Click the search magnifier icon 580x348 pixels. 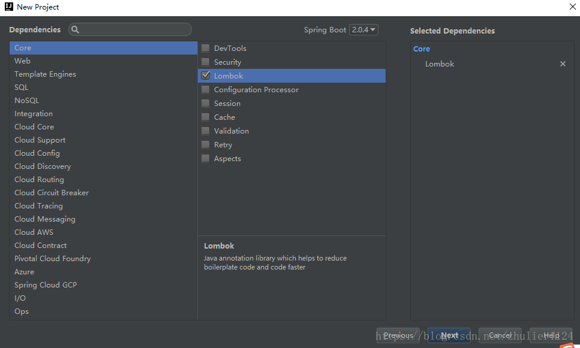coord(75,29)
